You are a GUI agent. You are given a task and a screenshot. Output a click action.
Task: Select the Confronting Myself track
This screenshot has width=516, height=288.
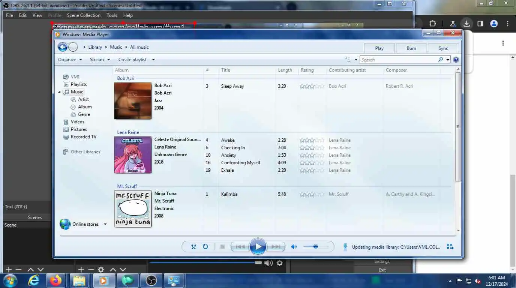pos(240,163)
